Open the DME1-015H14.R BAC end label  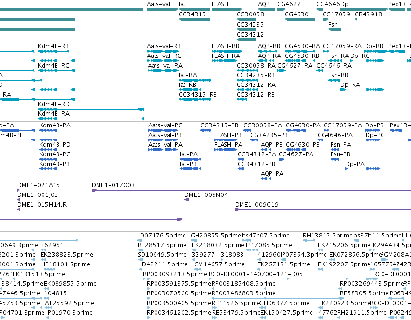pos(42,205)
